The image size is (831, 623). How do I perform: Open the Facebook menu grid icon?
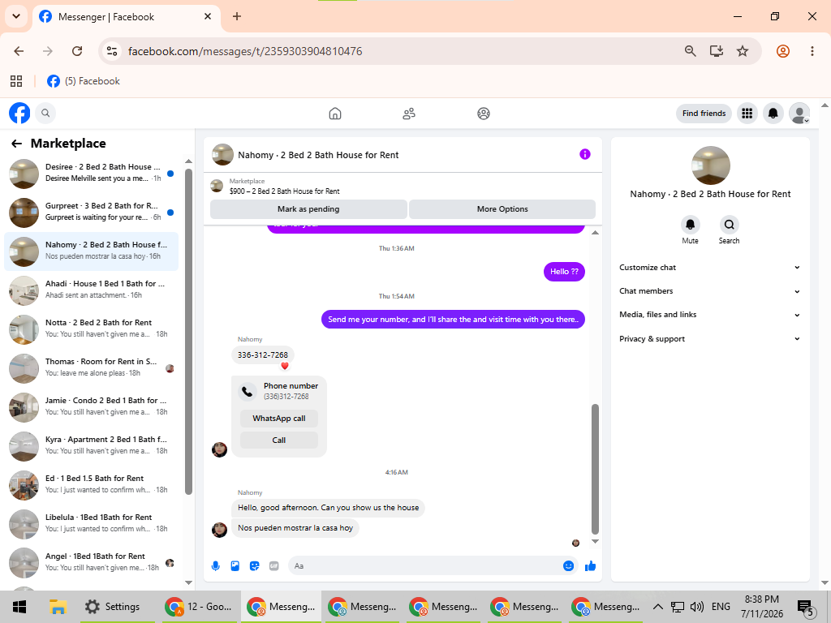[x=747, y=114]
